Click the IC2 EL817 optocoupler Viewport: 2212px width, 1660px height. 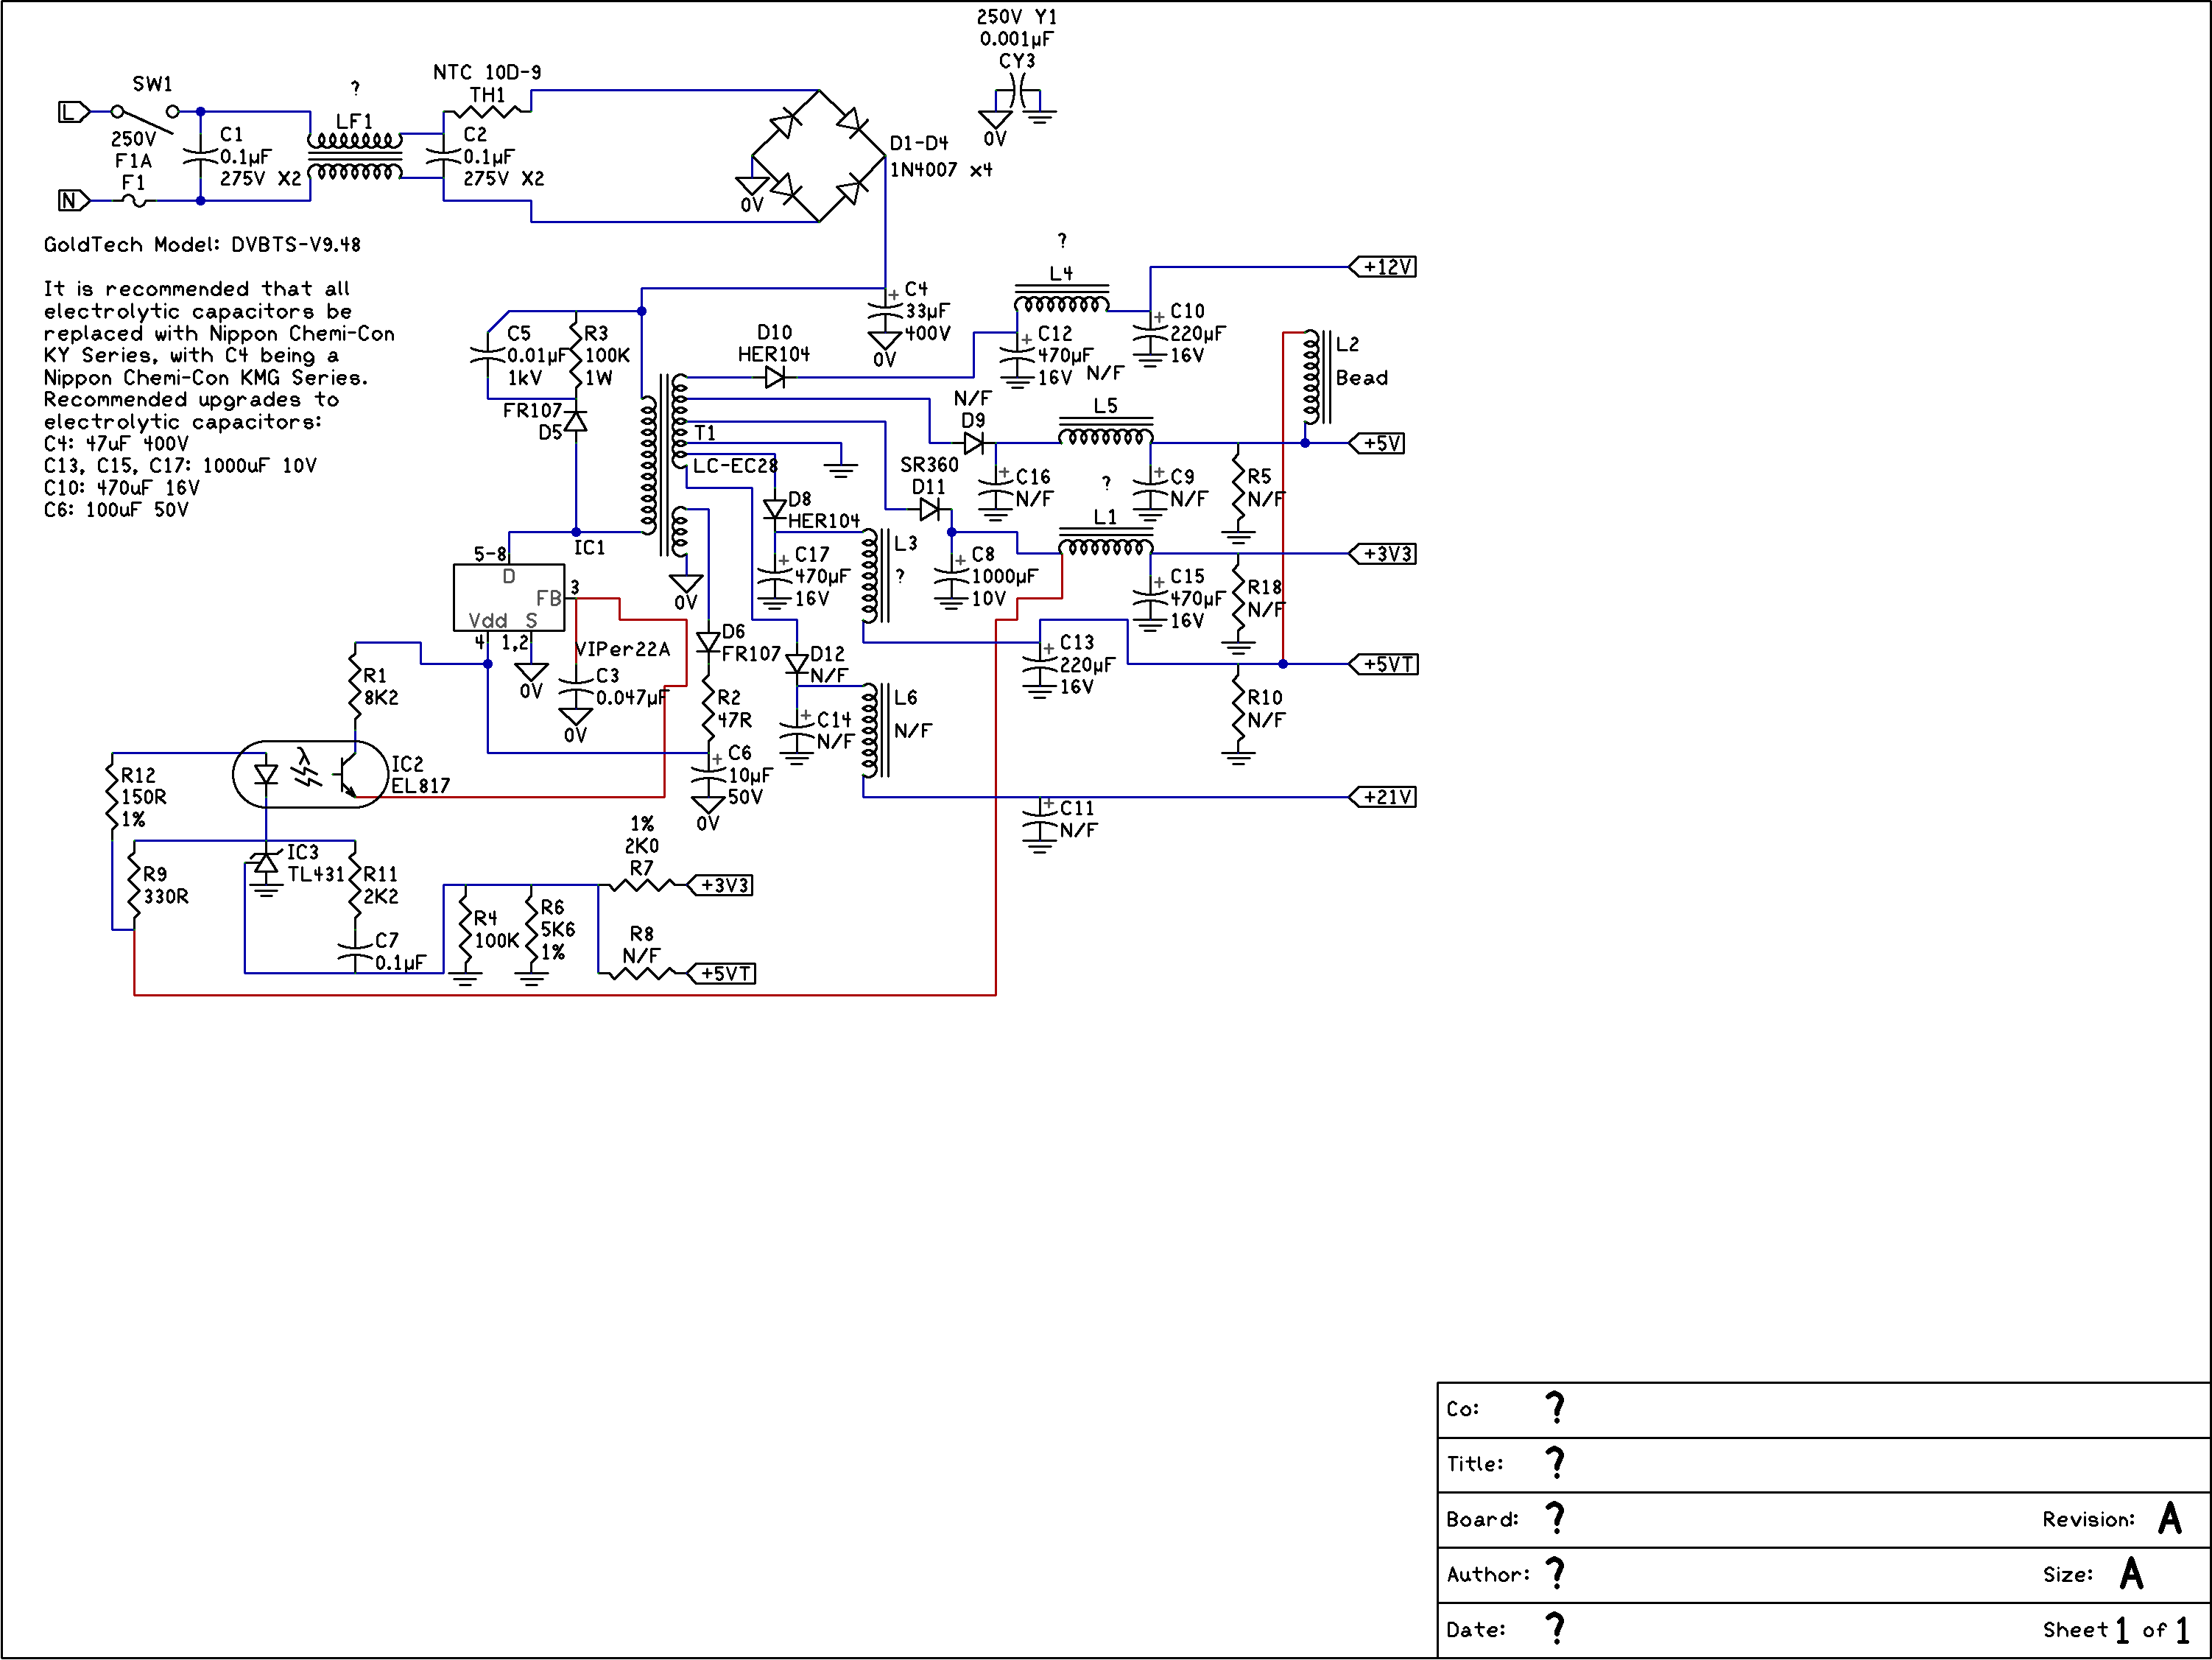pos(310,774)
